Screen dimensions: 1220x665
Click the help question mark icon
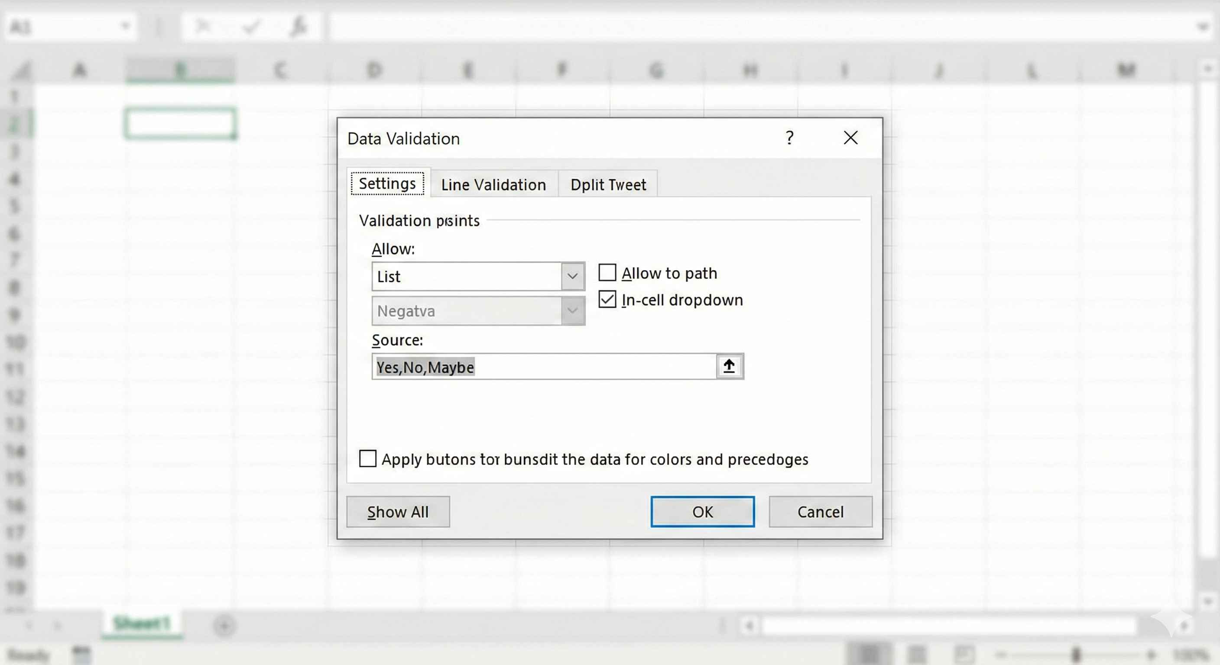coord(789,138)
